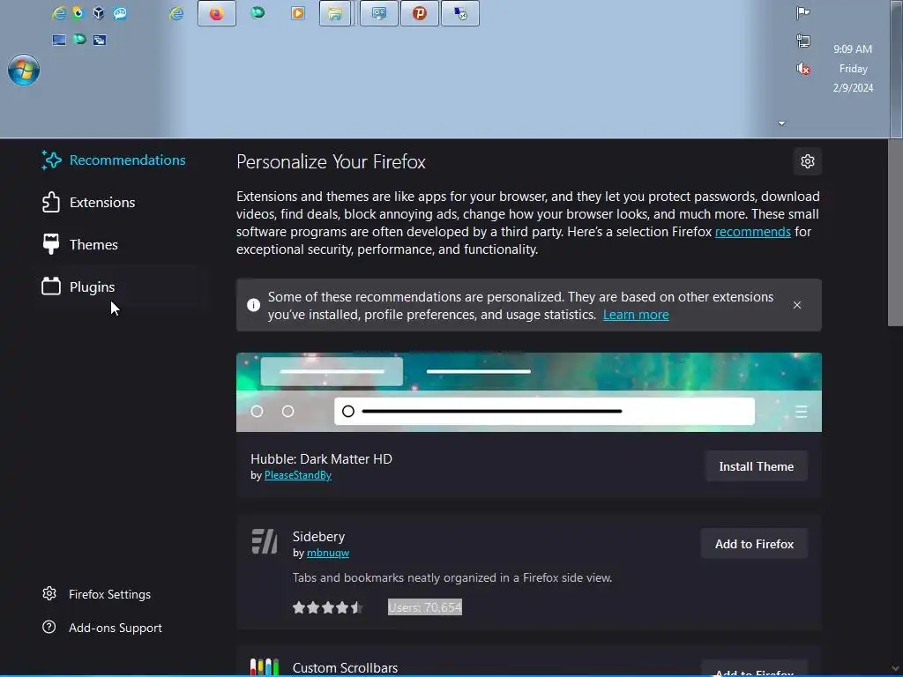Open Recommendations in the add-ons sidebar
The width and height of the screenshot is (903, 677).
[x=114, y=160]
